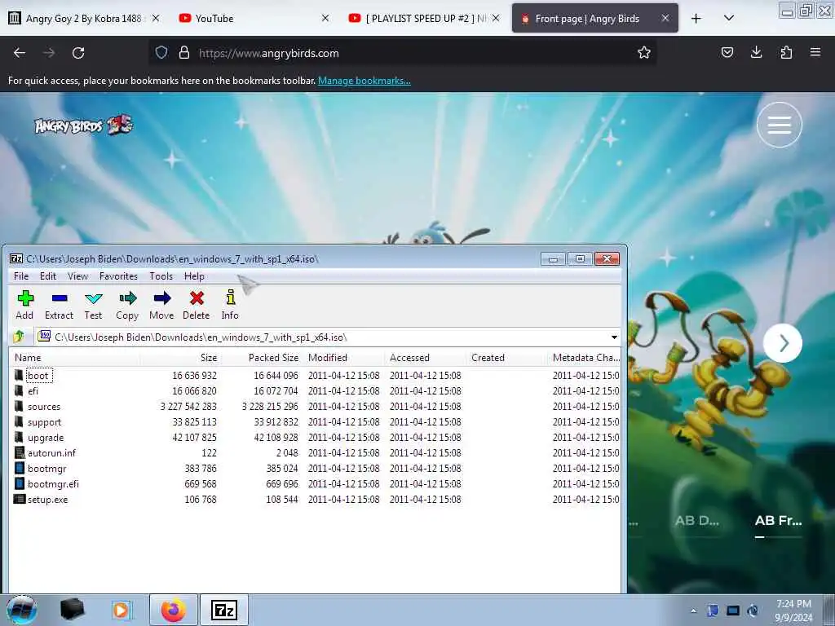Expand the 7-Zip address path dropdown
This screenshot has width=835, height=626.
614,337
